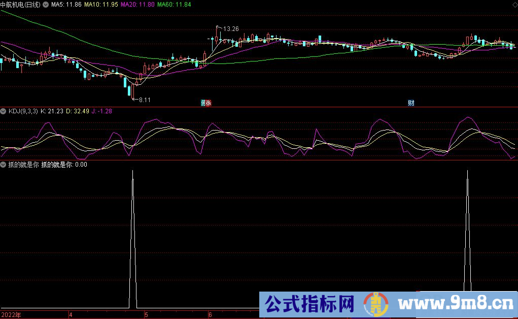Image resolution: width=518 pixels, height=319 pixels.
Task: Select the K: 21.23 value
Action: pos(52,111)
